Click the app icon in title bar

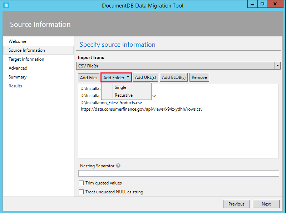click(5, 5)
